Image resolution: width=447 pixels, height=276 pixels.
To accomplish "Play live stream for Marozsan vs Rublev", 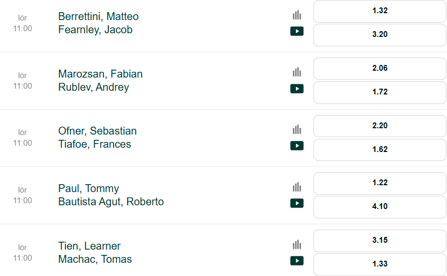I will pyautogui.click(x=297, y=89).
